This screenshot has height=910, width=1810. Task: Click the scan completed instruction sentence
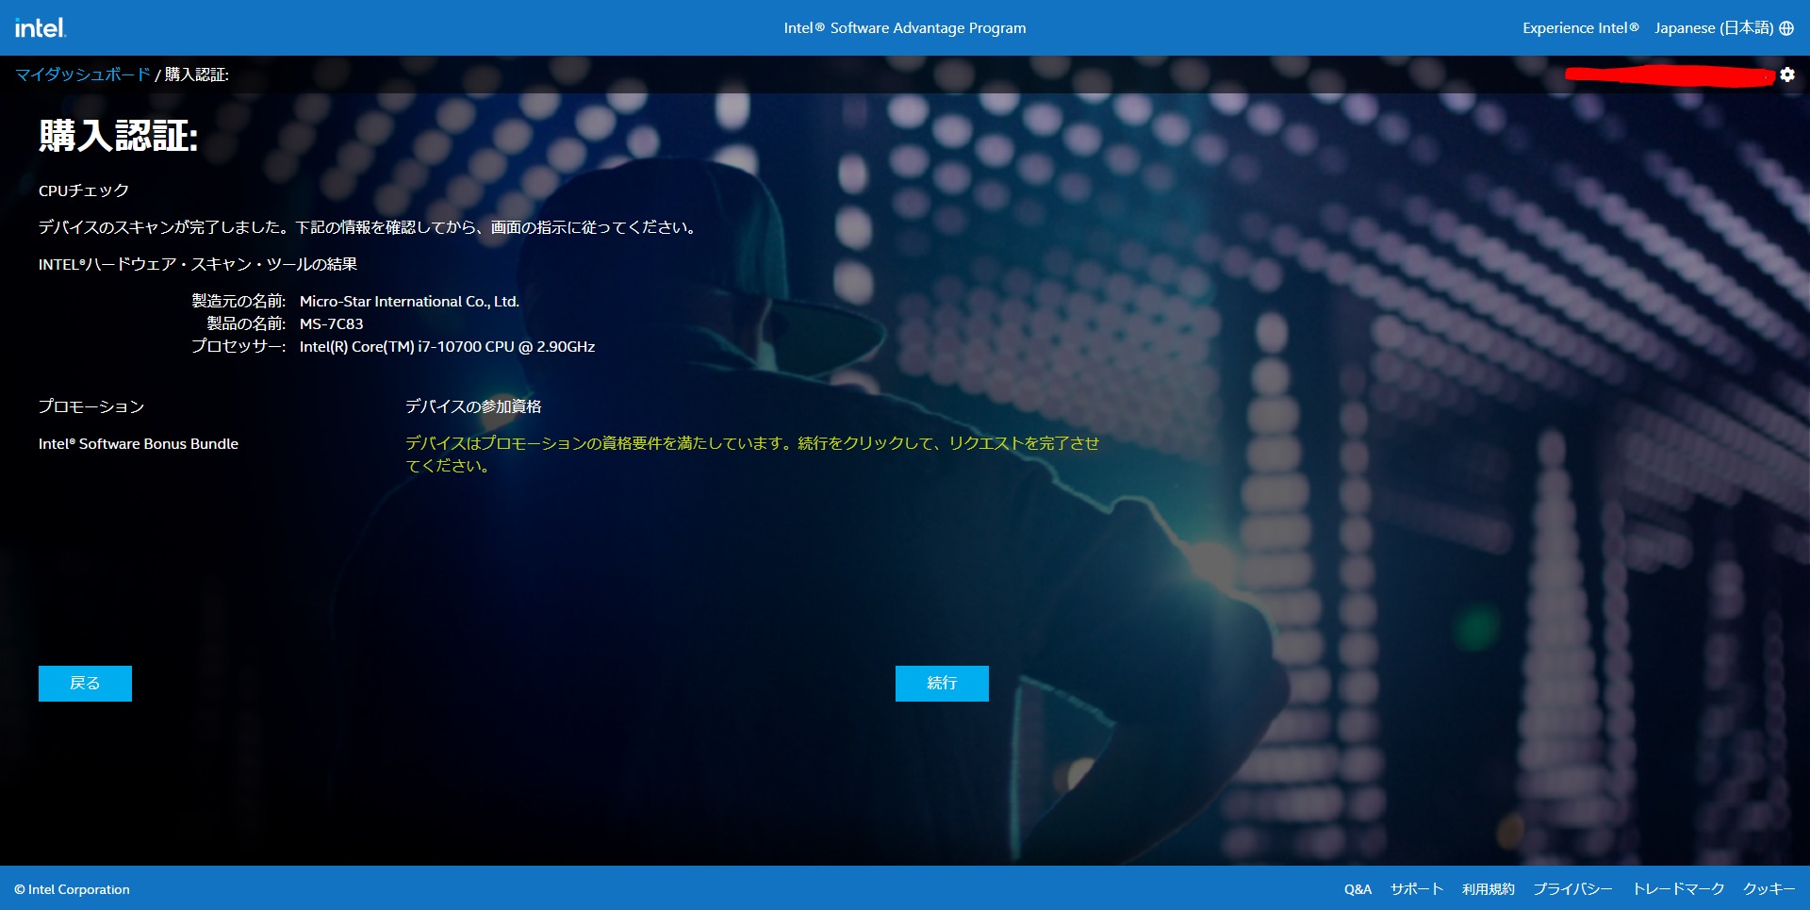click(x=370, y=227)
